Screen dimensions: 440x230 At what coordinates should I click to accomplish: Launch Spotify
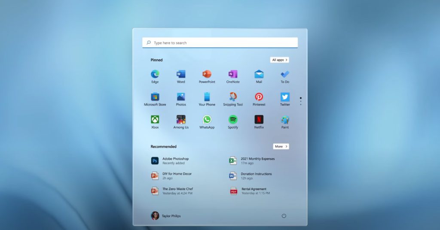point(233,122)
